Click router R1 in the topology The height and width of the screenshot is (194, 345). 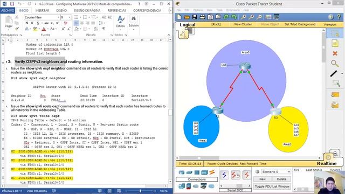tap(218, 110)
